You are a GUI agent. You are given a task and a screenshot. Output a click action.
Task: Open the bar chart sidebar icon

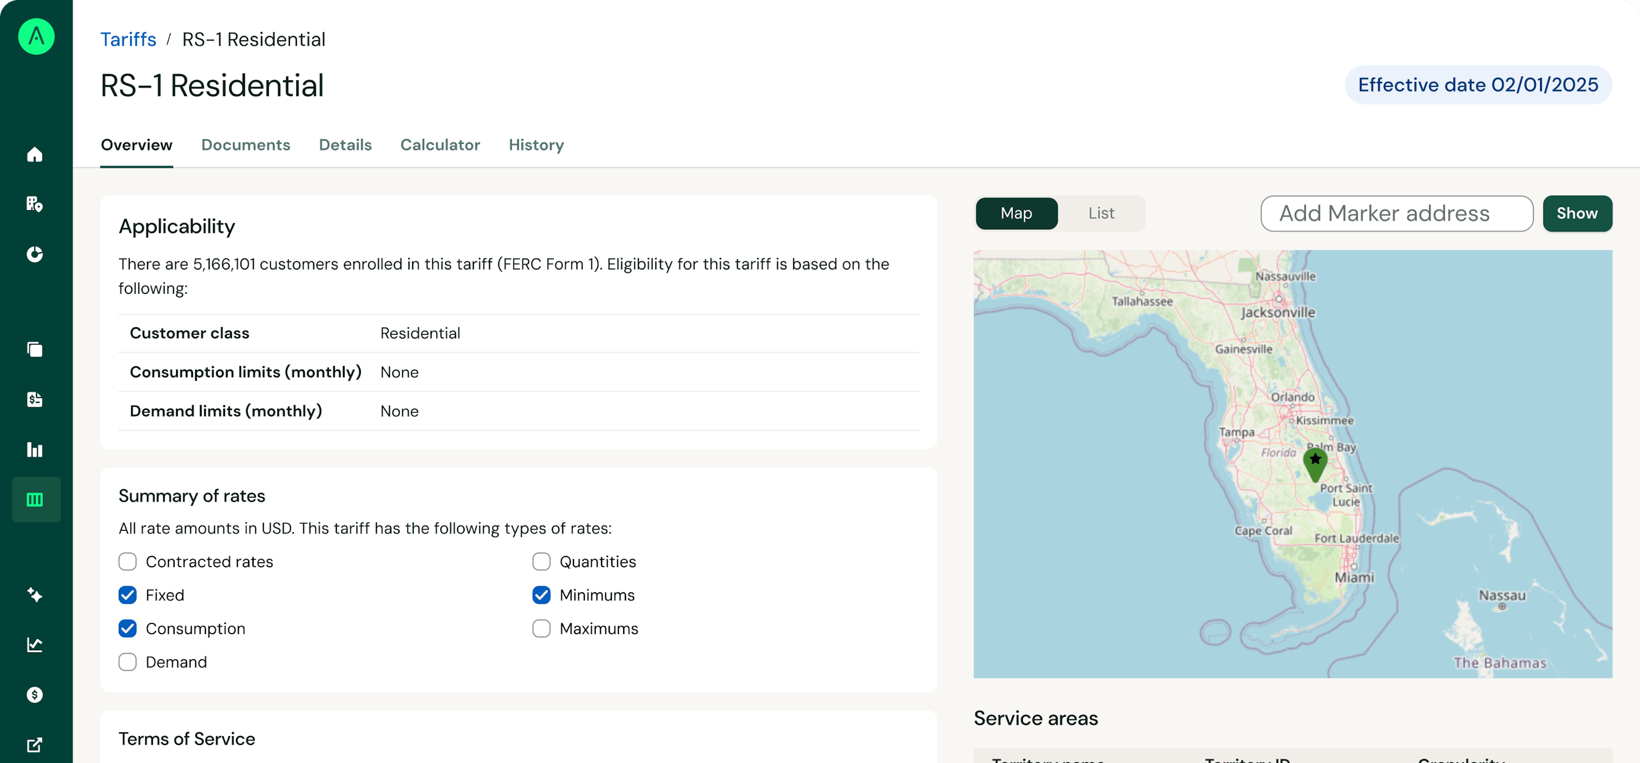pos(35,450)
